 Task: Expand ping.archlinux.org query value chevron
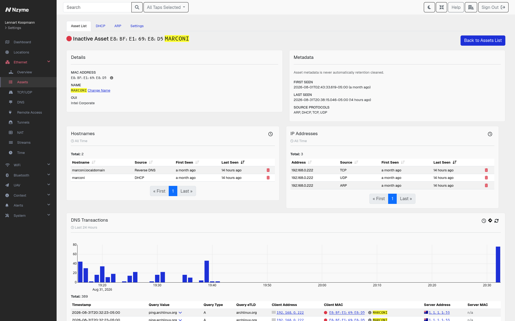point(180,313)
